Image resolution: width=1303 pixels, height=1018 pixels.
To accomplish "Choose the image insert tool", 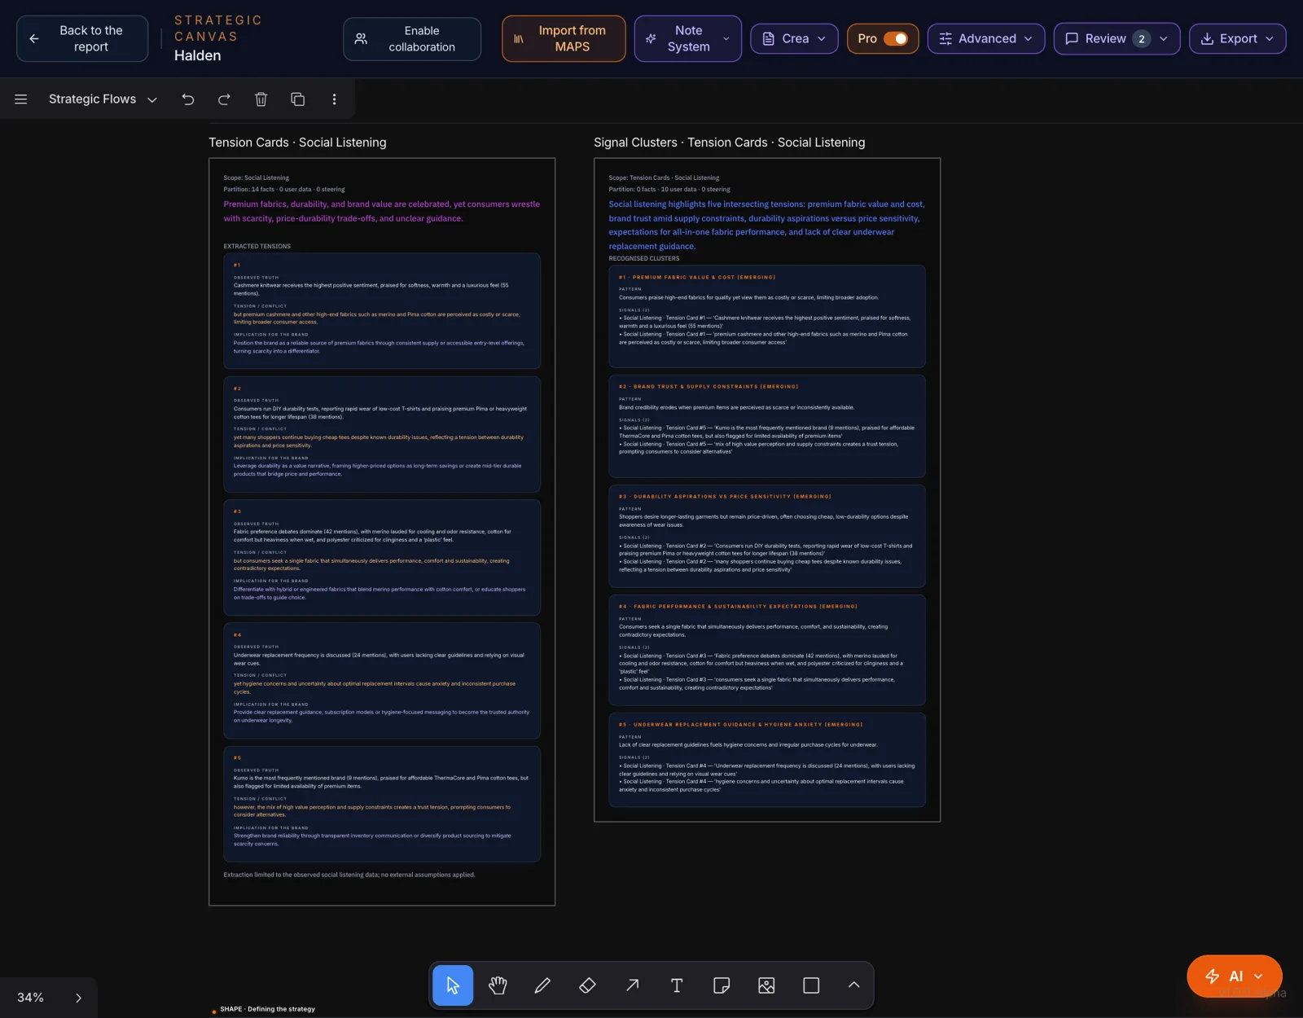I will pos(766,985).
